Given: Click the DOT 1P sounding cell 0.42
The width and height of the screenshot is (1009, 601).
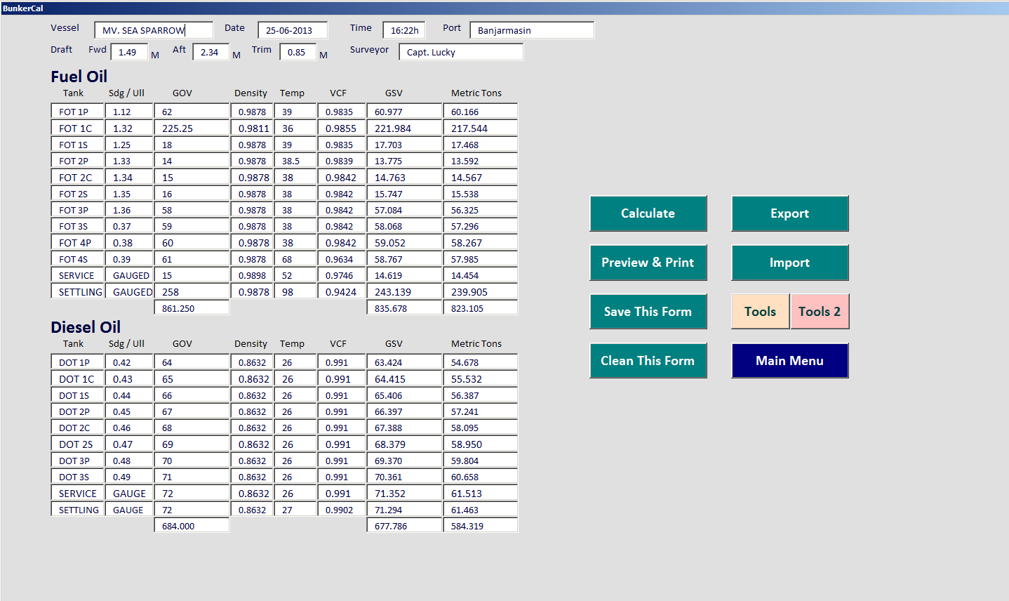Looking at the screenshot, I should coord(129,362).
